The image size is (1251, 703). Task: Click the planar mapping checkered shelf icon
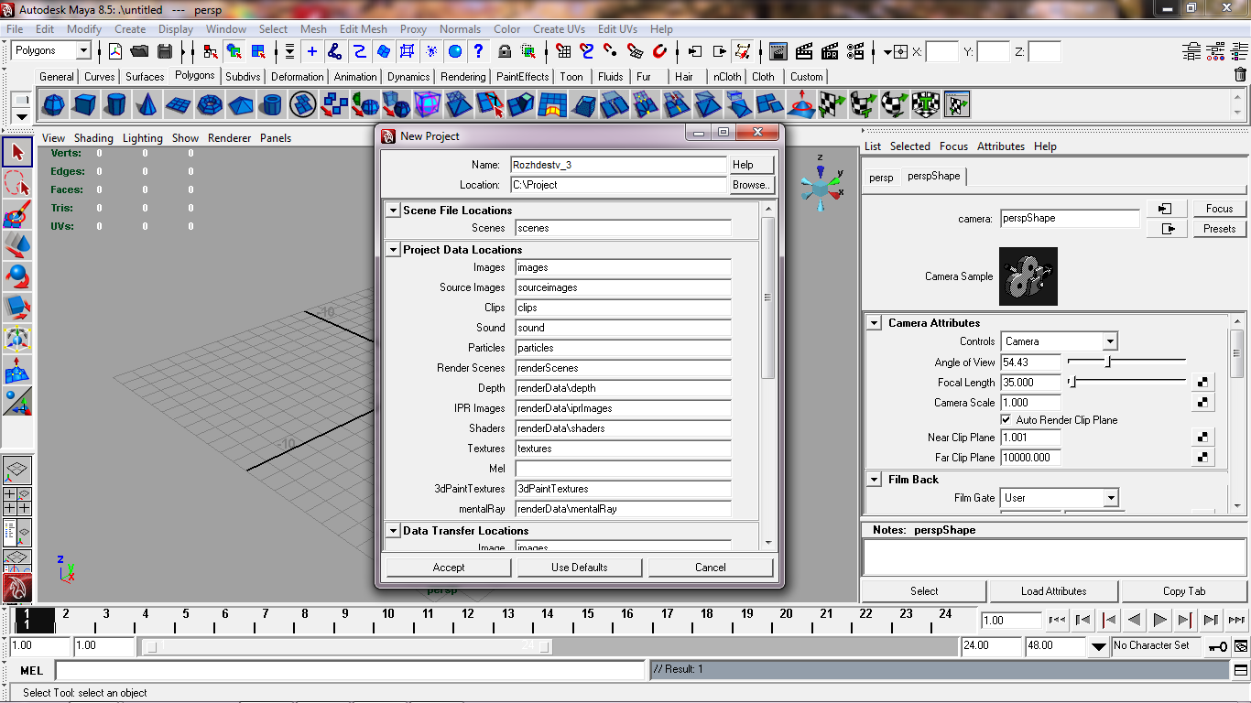[832, 105]
